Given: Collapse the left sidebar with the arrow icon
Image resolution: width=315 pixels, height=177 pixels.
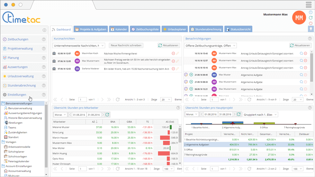Looking at the screenshot, I should point(44,30).
